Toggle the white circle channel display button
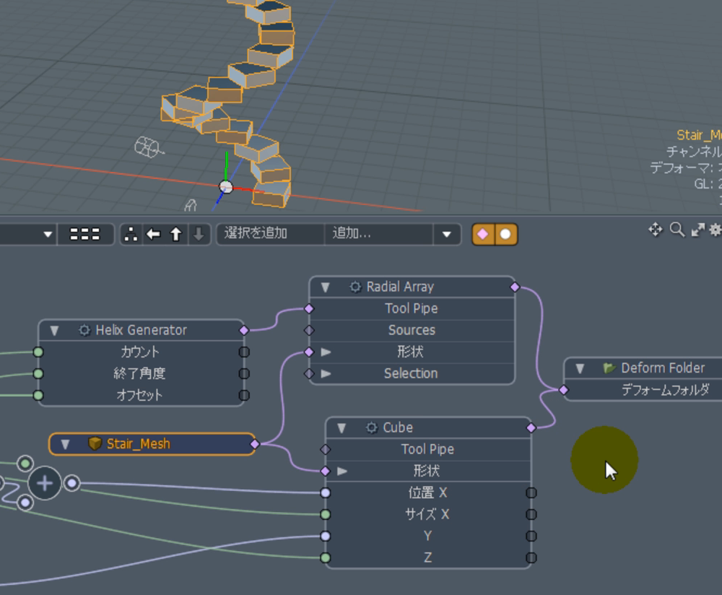Screen dimensions: 722x595 (x=506, y=235)
